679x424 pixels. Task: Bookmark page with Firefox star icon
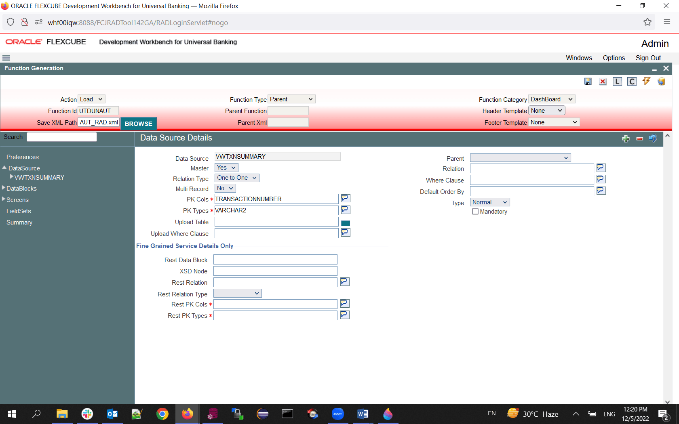coord(647,22)
